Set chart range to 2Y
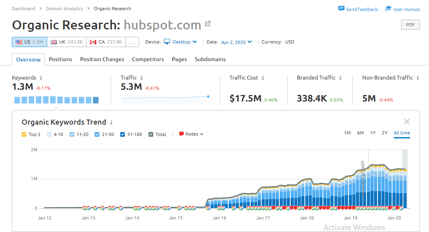 coord(384,133)
